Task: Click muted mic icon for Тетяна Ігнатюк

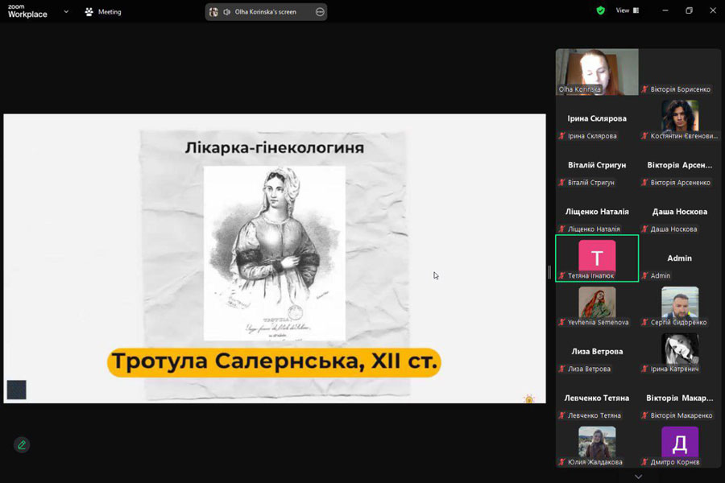Action: point(561,275)
